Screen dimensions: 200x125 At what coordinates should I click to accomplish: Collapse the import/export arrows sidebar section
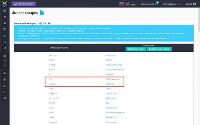(4, 48)
